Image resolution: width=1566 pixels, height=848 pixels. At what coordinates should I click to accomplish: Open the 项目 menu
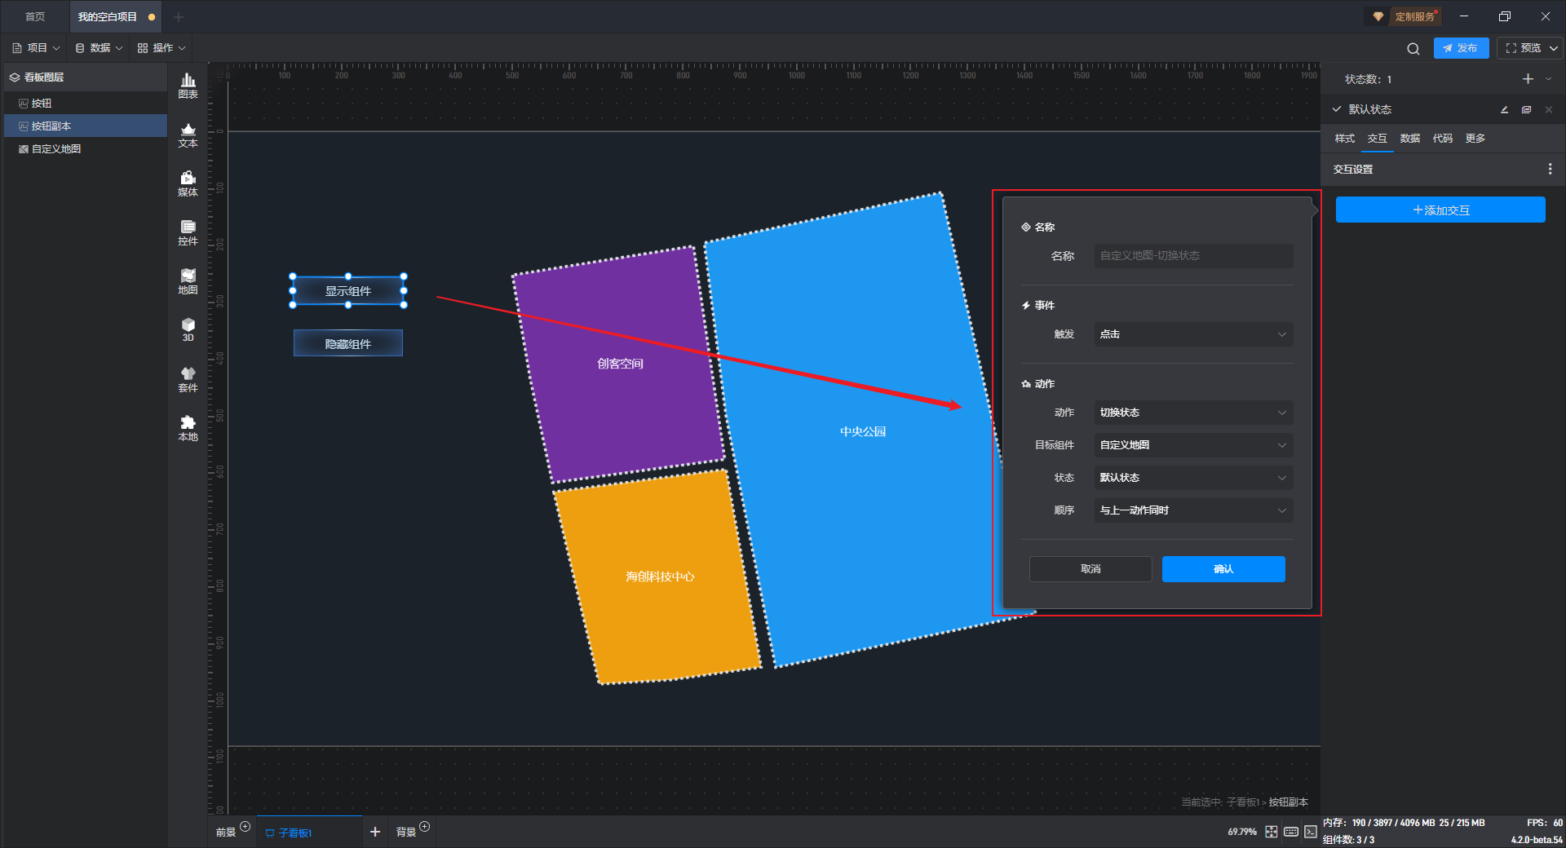(x=37, y=48)
